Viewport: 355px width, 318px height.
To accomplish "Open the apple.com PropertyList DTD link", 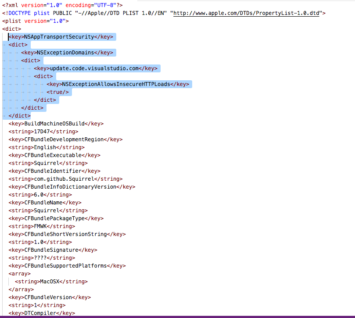I will point(246,13).
